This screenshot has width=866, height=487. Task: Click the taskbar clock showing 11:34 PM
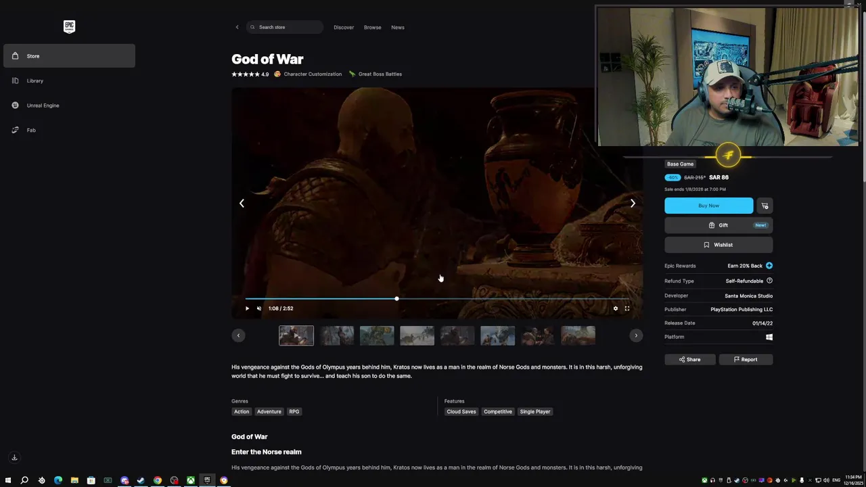853,480
